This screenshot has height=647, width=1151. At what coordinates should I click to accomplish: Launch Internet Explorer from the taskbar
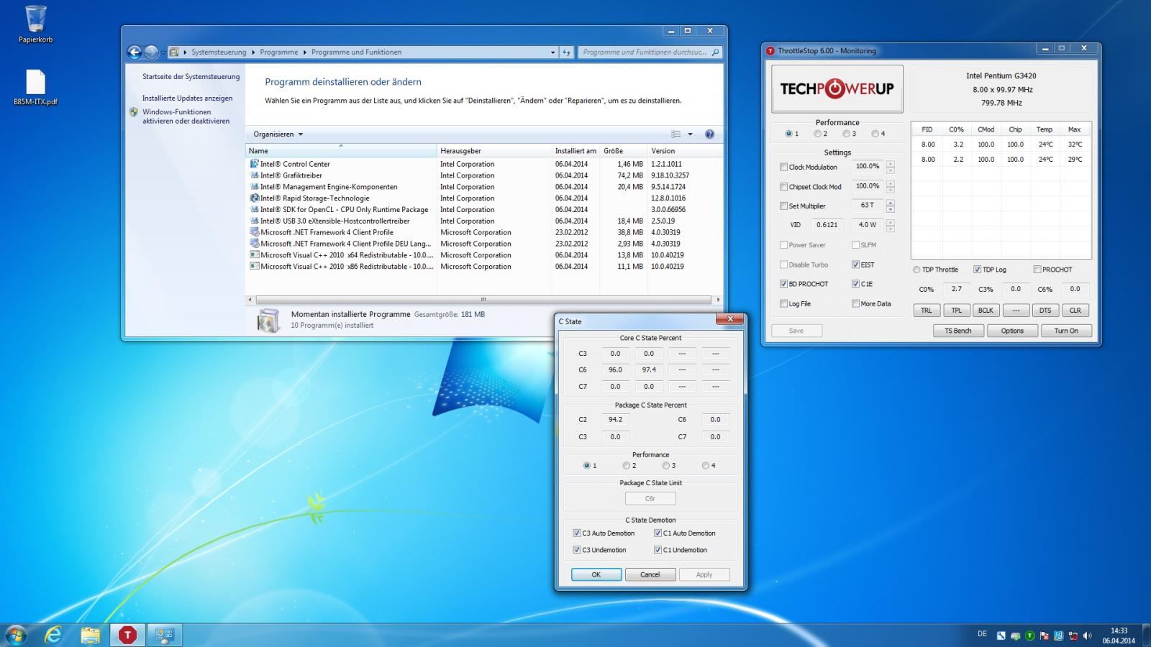(x=53, y=635)
